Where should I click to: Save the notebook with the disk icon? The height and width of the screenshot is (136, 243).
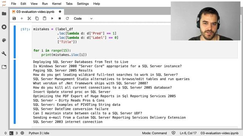[14, 19]
